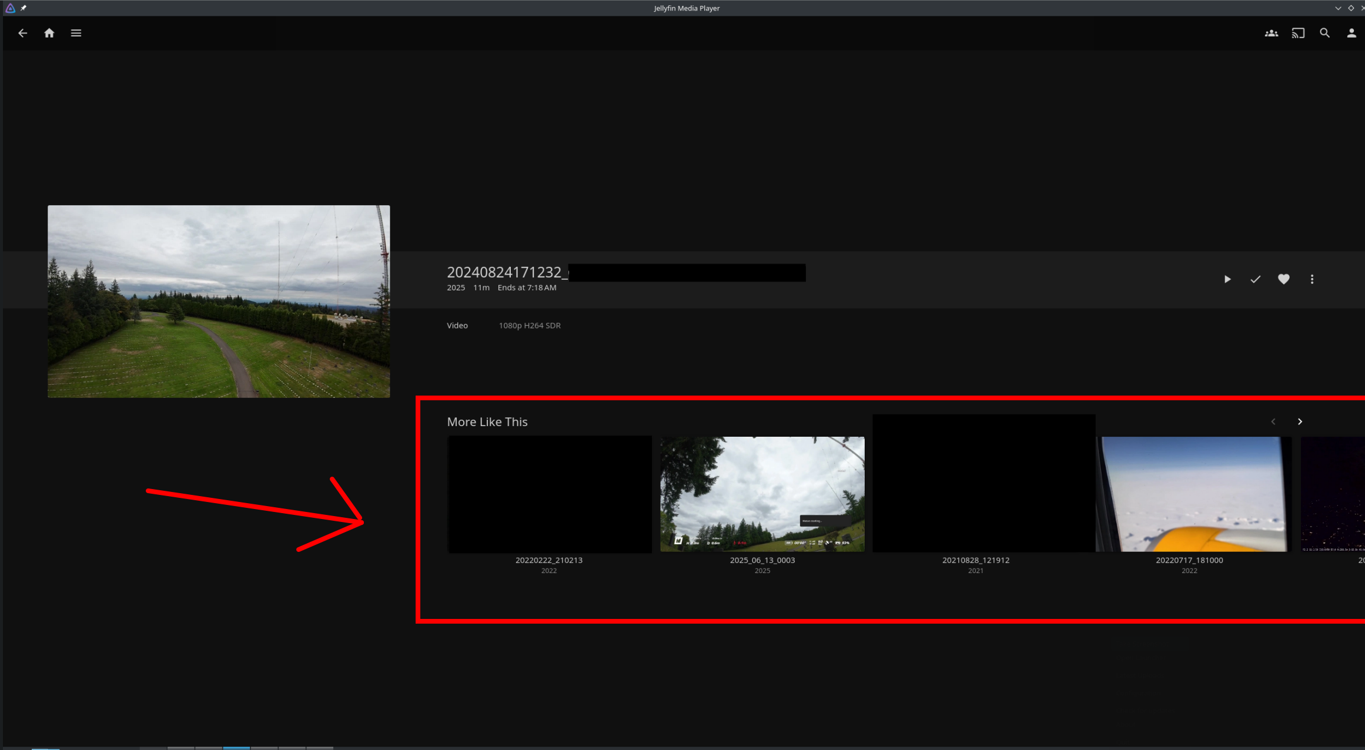Screen dimensions: 1365x750
Task: Open the SyncPlay group icon
Action: (1271, 33)
